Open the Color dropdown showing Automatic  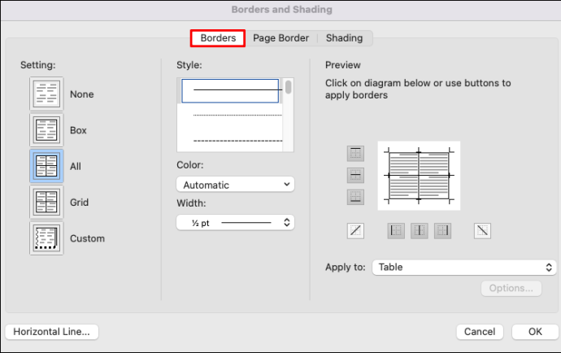[235, 185]
